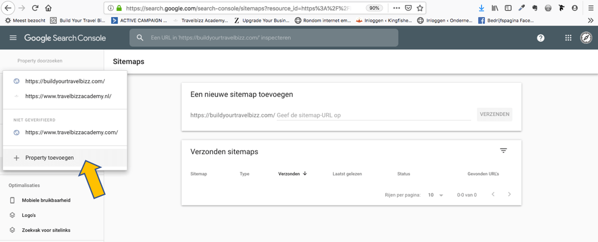Click the 90% zoom indicator
This screenshot has width=598, height=242.
pos(375,7)
